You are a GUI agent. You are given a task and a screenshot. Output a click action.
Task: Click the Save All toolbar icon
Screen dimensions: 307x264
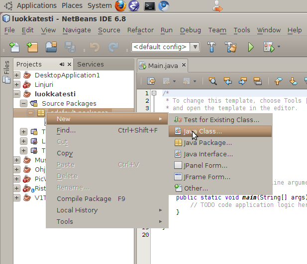70,47
